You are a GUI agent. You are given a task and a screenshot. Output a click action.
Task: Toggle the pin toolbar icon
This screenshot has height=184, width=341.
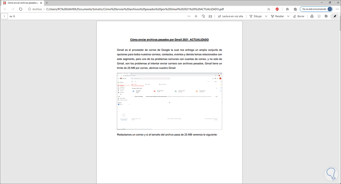pos(334,16)
